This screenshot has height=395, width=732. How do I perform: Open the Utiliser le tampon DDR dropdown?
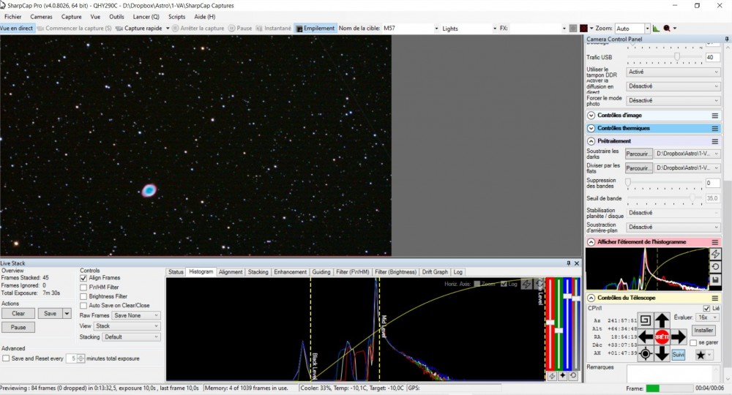(x=673, y=72)
